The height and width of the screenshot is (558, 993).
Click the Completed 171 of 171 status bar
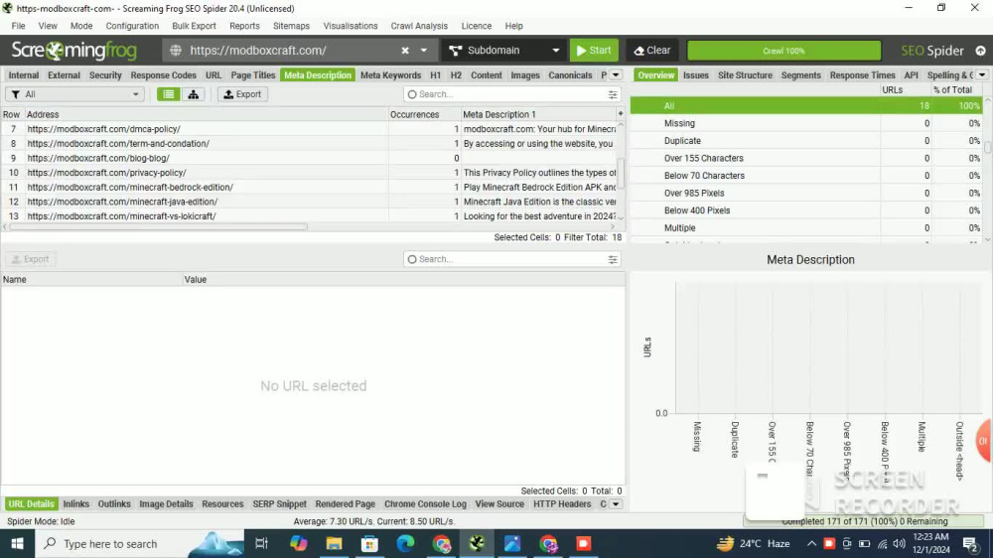[865, 521]
